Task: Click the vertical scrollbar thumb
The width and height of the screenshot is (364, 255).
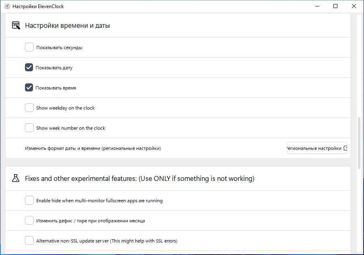Action: [x=359, y=143]
